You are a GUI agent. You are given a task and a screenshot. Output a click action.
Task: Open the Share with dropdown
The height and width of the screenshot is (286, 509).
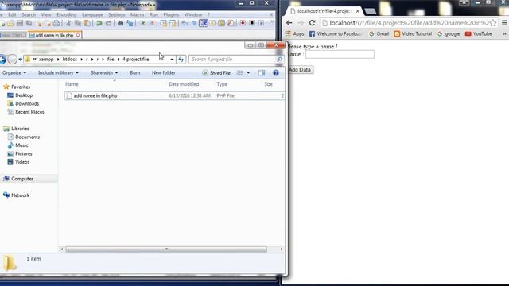coord(104,73)
